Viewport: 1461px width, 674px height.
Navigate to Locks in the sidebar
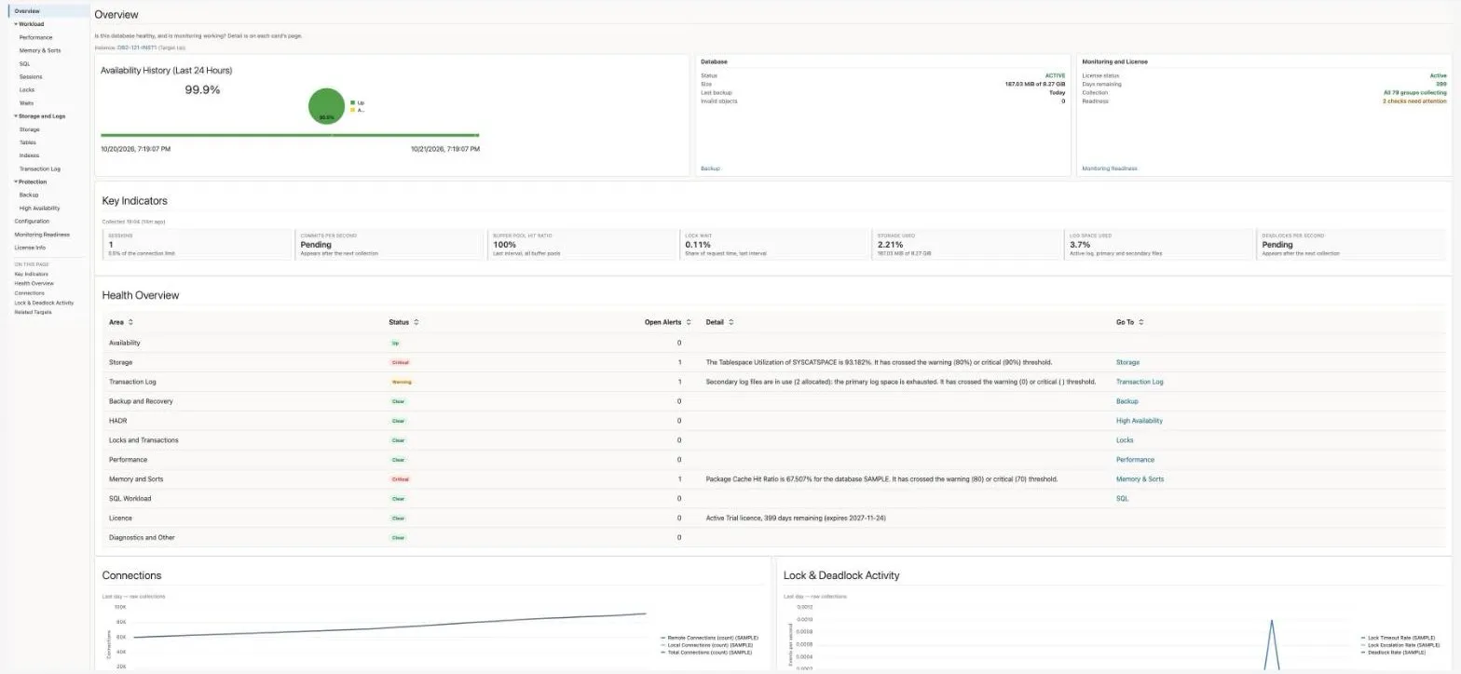click(27, 89)
